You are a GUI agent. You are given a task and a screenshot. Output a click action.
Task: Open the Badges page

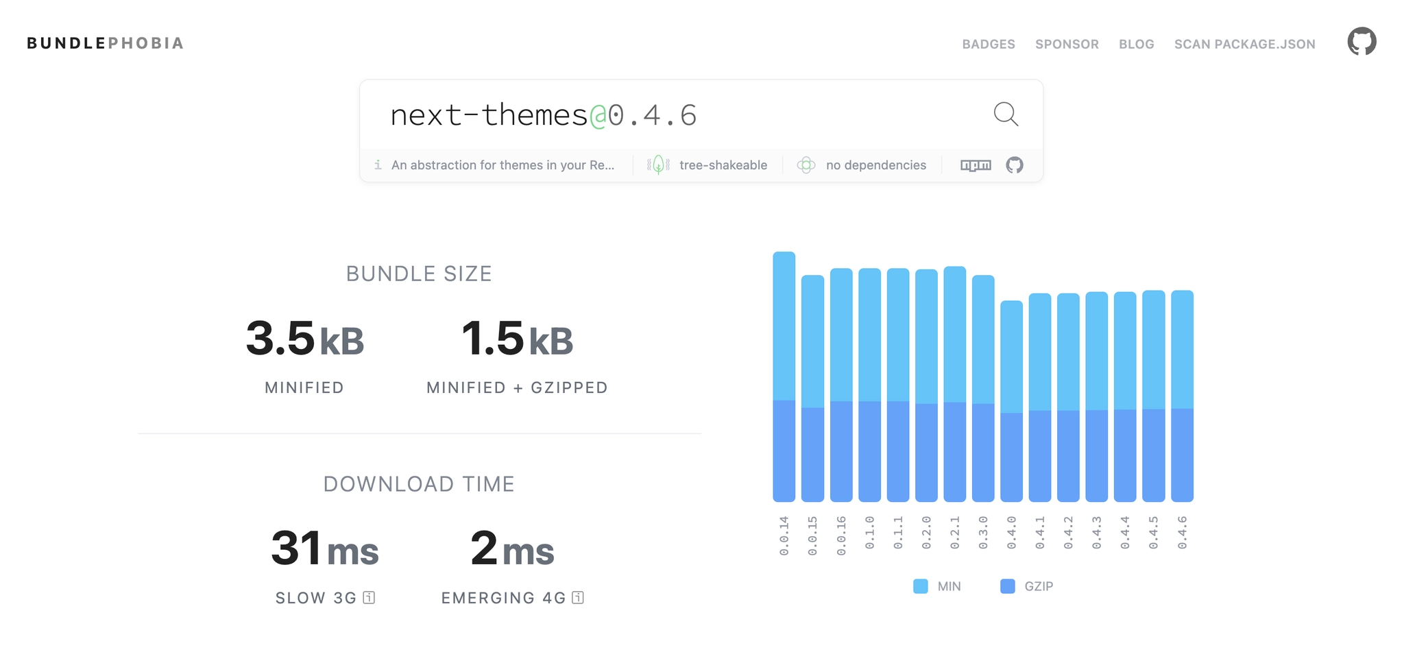pos(989,44)
